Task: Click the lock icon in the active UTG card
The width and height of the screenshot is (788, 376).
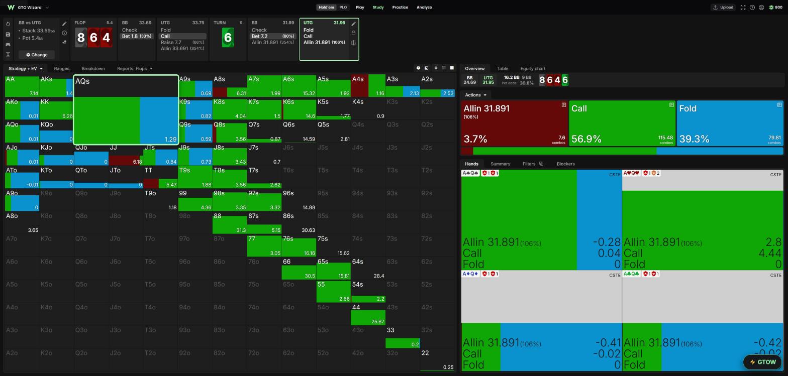Action: (353, 33)
